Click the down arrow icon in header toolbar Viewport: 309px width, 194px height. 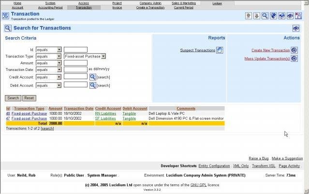coord(257,16)
